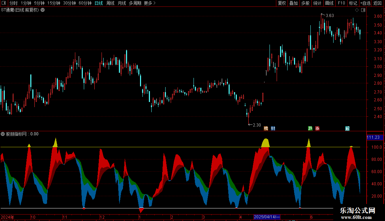Toggle the right side panel icon
Image resolution: width=385 pixels, height=221 pixels.
363,10
